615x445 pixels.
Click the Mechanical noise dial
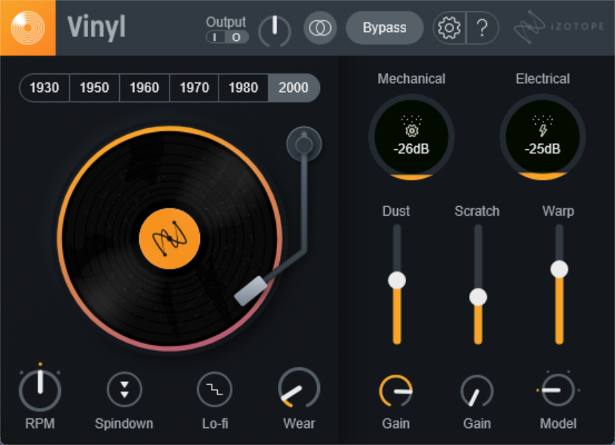click(411, 136)
